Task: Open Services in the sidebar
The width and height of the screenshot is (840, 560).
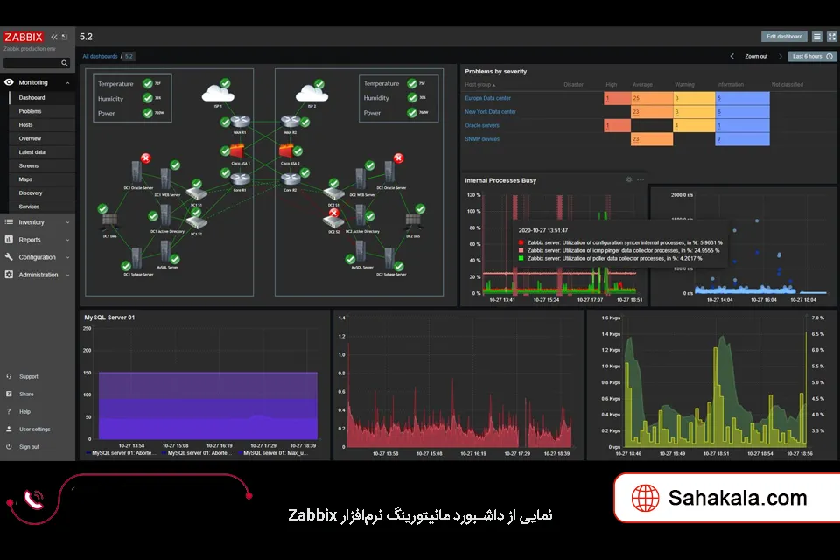Action: coord(29,206)
